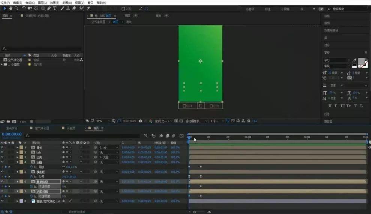Select the Roto Brush tool

click(x=81, y=9)
